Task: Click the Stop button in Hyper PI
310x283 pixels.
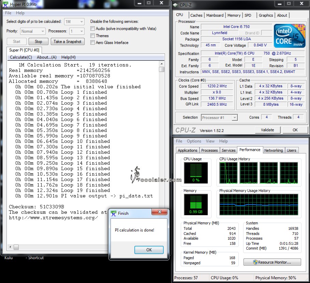Action: click(38, 42)
